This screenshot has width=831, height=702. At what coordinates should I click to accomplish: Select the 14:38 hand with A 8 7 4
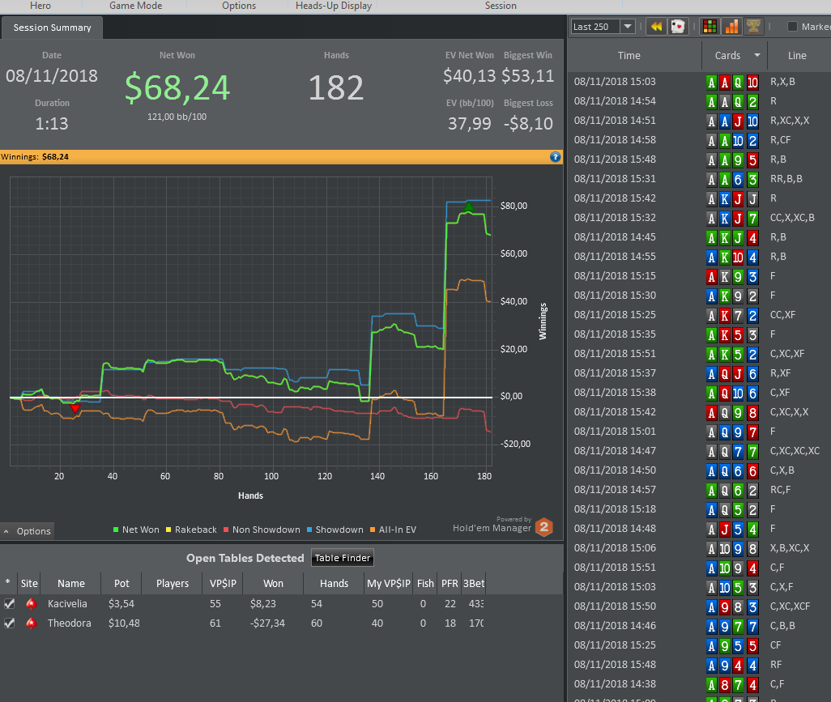tap(700, 684)
